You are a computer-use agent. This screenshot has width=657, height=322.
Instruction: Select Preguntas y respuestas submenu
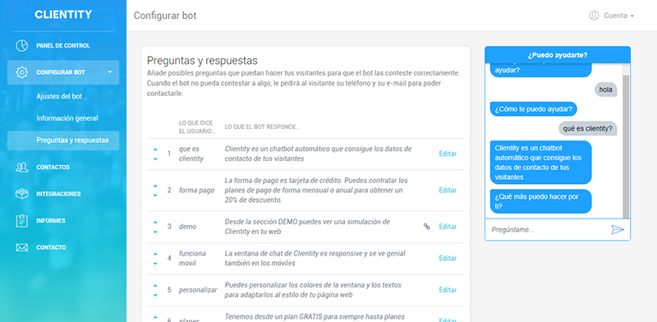pos(63,140)
